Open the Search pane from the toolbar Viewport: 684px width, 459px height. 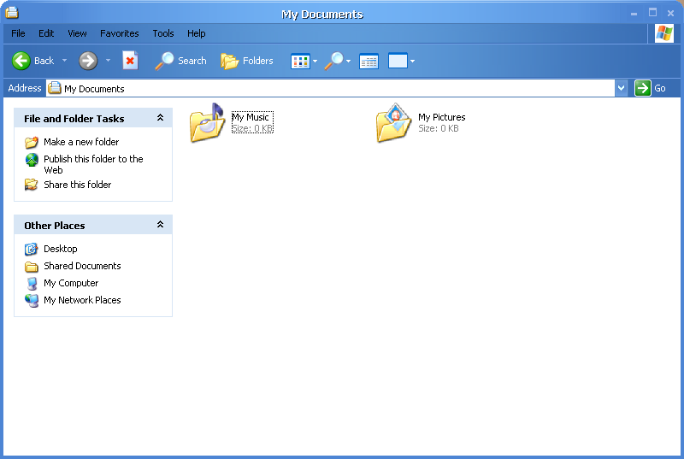[x=180, y=61]
